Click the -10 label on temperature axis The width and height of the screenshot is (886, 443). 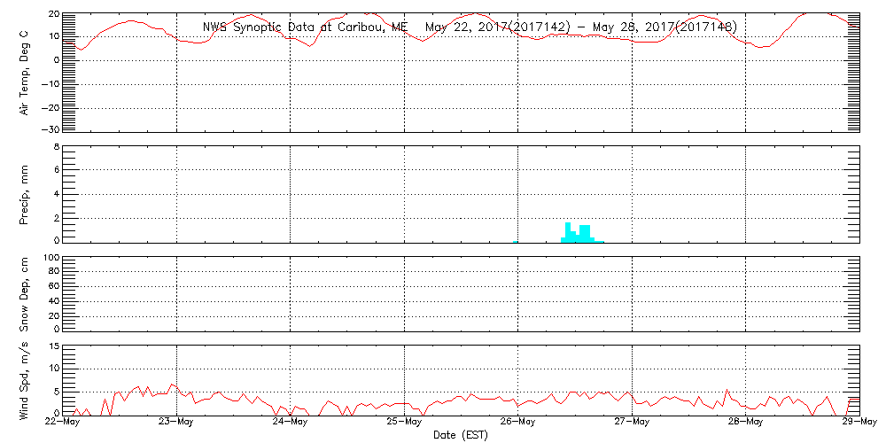pos(50,84)
